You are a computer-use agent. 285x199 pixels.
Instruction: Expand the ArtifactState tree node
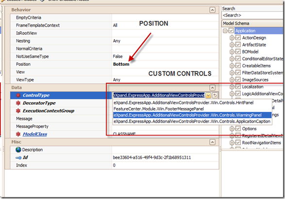click(x=232, y=45)
